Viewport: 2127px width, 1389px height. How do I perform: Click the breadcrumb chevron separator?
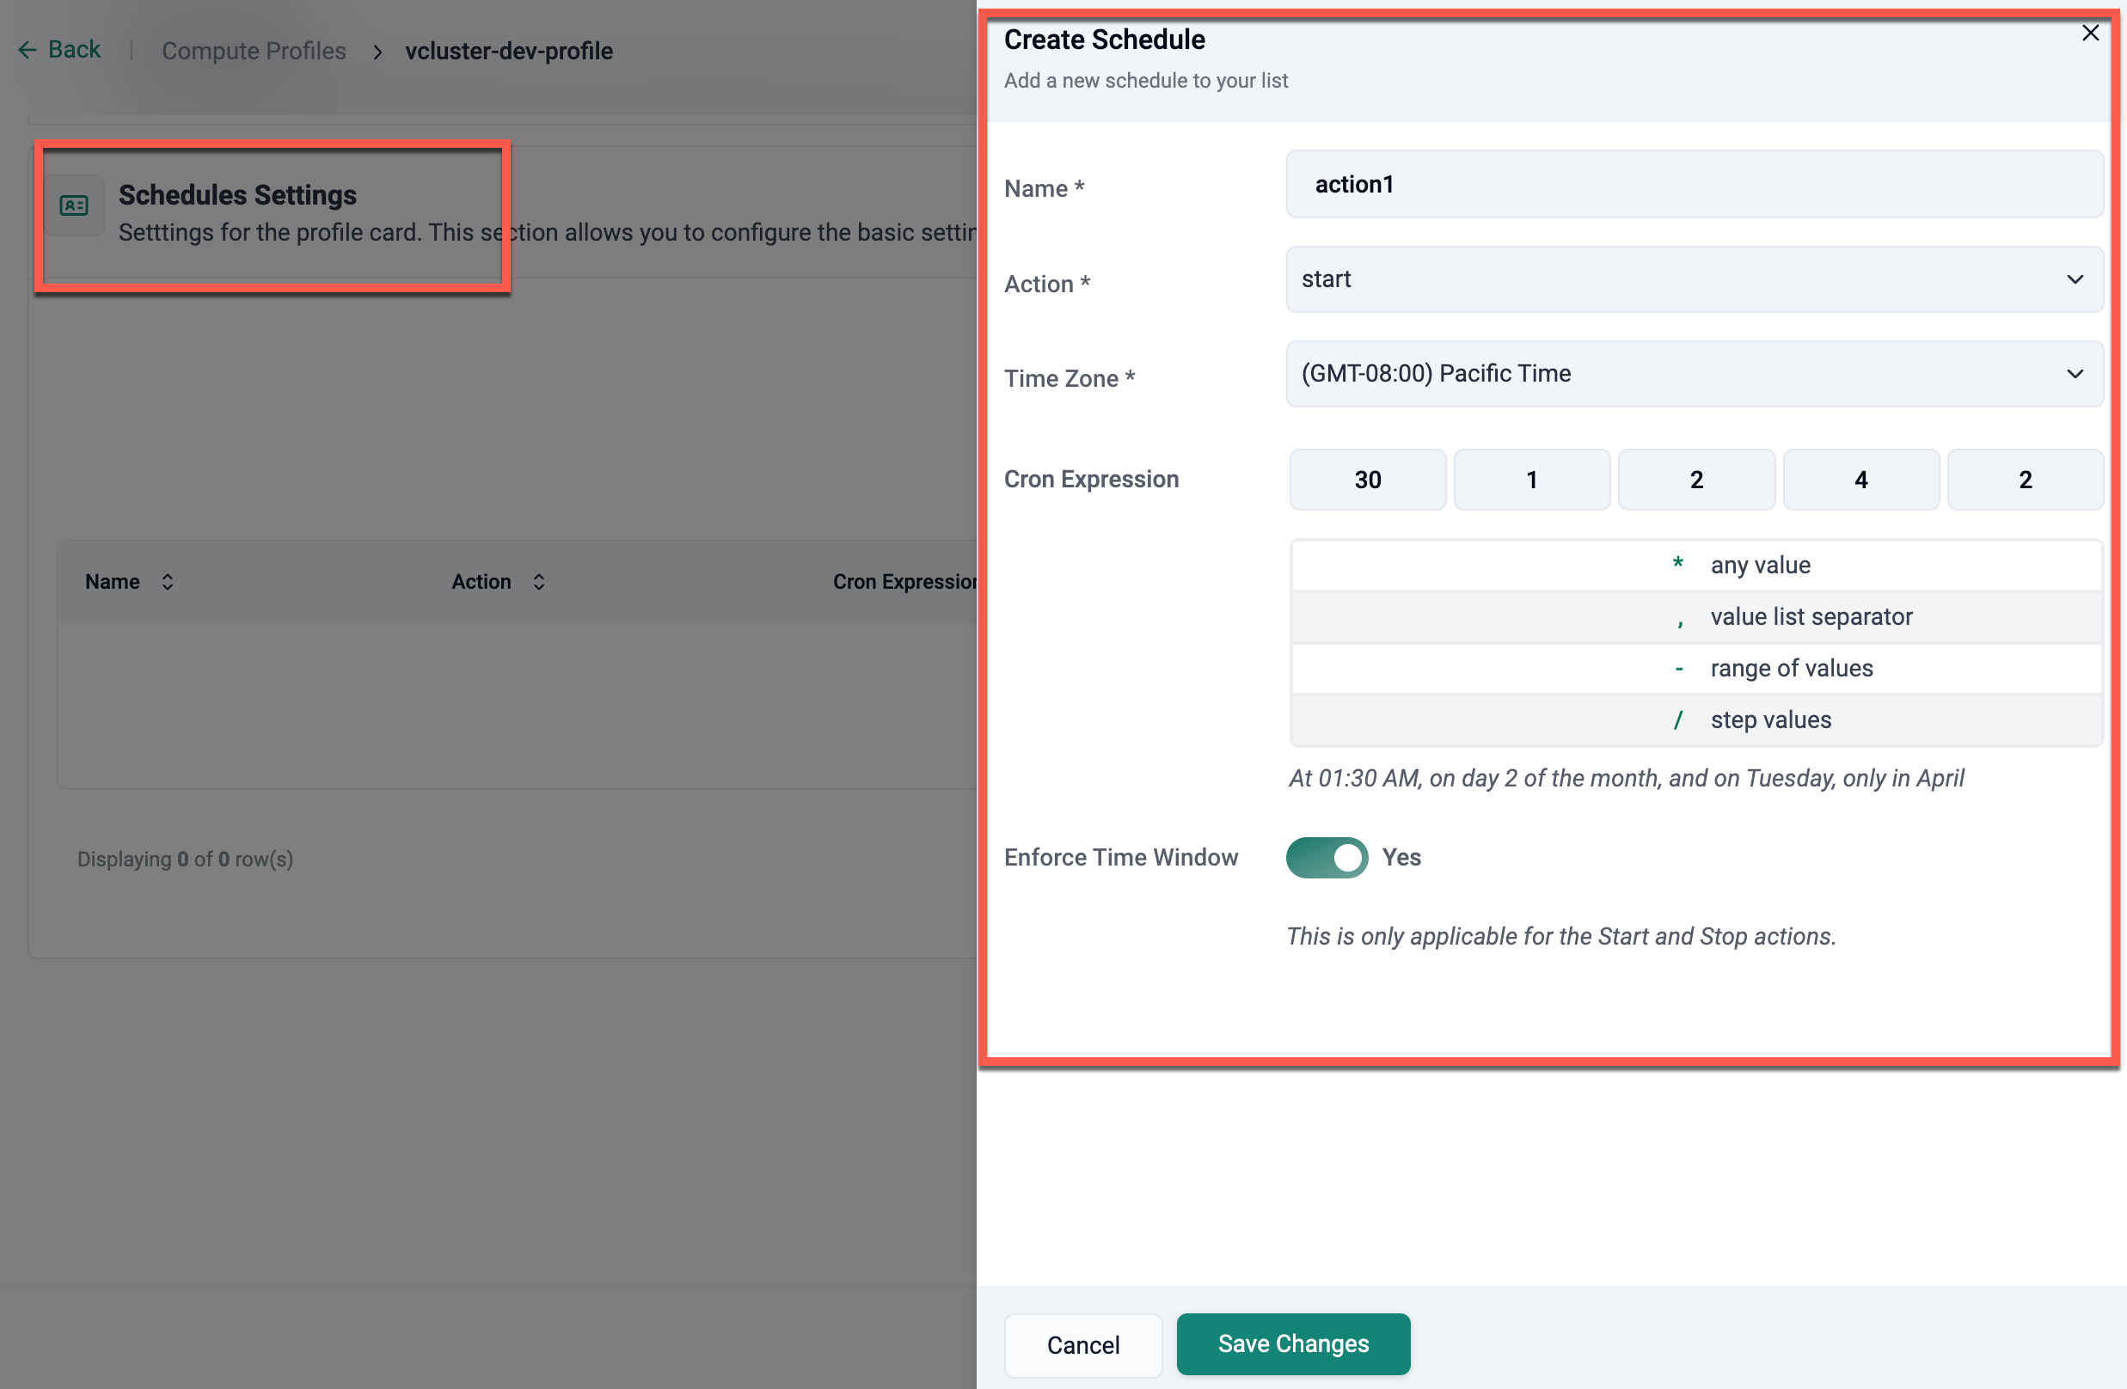point(377,52)
